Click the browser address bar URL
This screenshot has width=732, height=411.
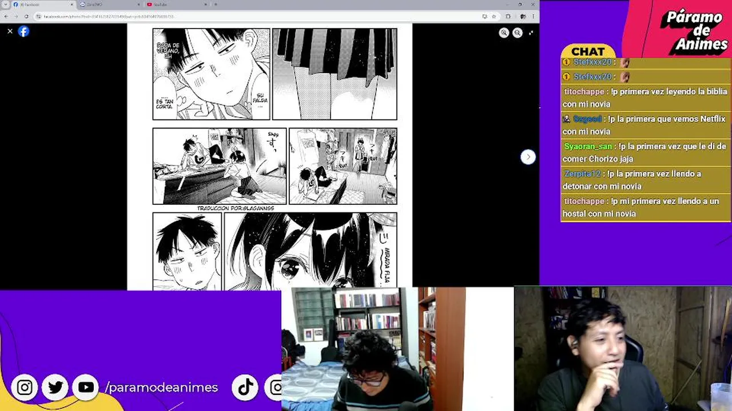109,17
